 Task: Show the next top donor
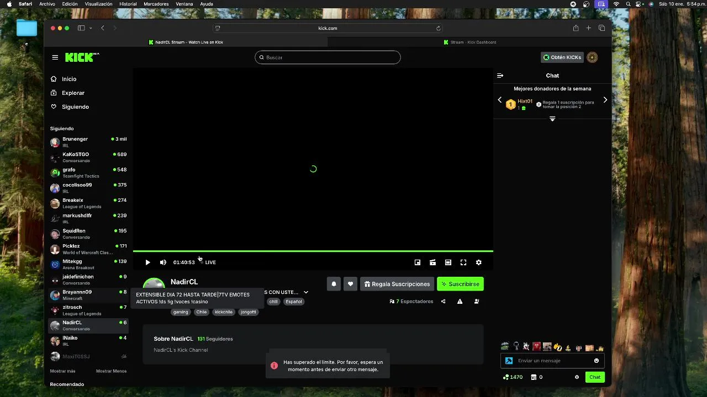[x=605, y=100]
